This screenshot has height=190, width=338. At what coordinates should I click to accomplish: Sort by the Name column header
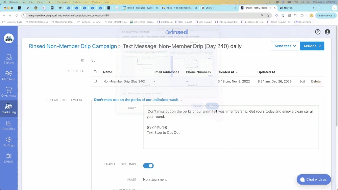(107, 72)
